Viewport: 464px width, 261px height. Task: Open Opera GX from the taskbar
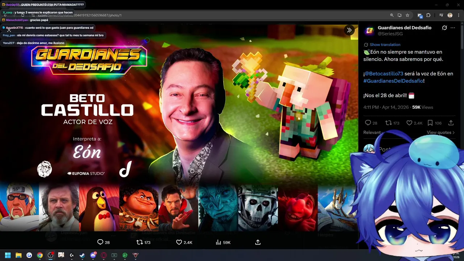click(x=104, y=255)
